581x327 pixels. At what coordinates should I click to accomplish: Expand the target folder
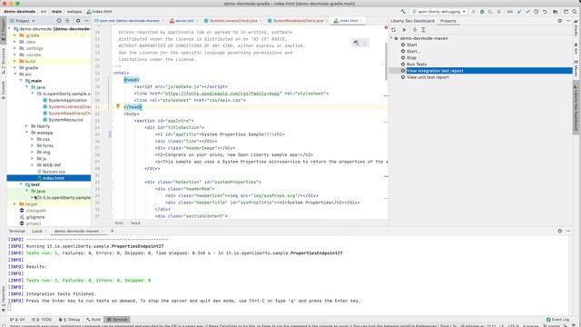[x=15, y=203]
